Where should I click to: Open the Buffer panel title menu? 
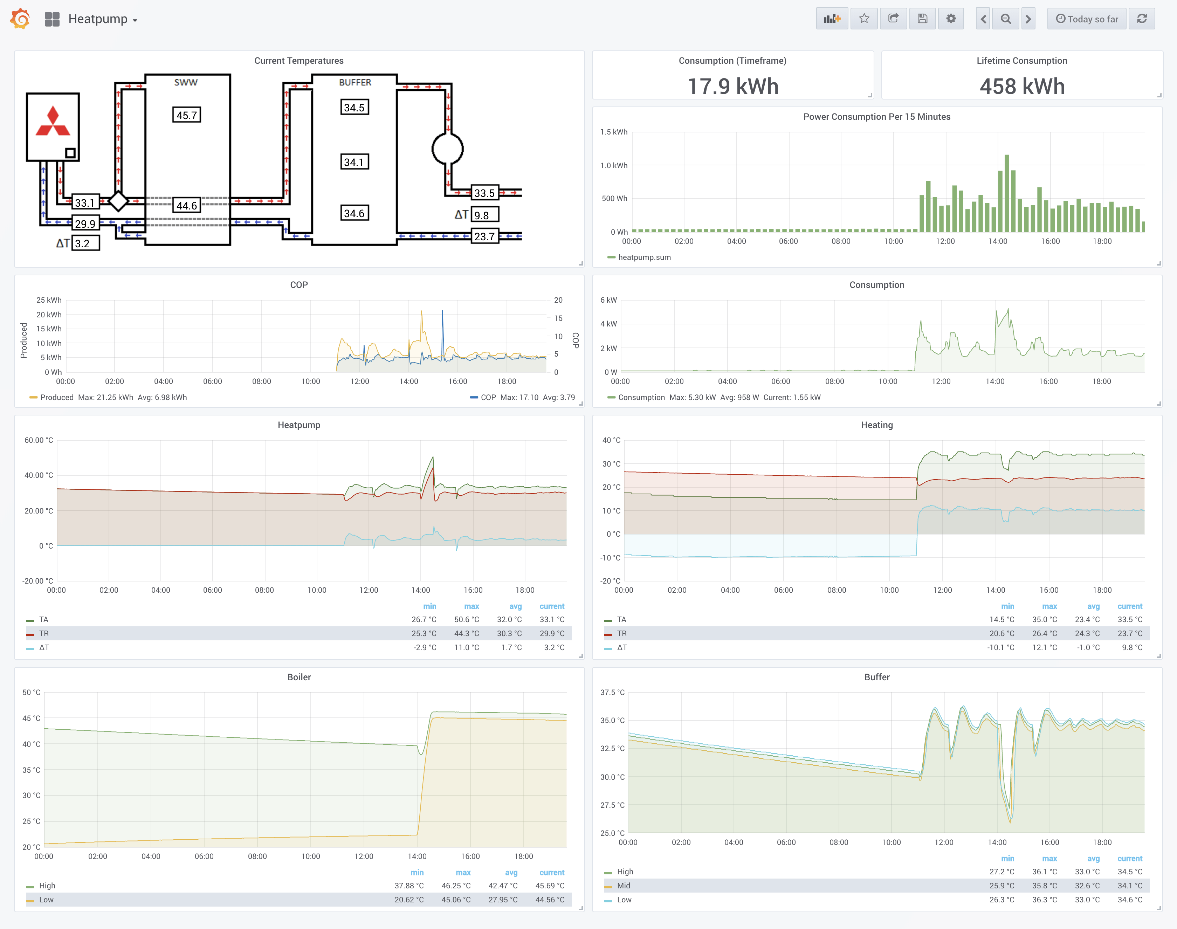[877, 677]
